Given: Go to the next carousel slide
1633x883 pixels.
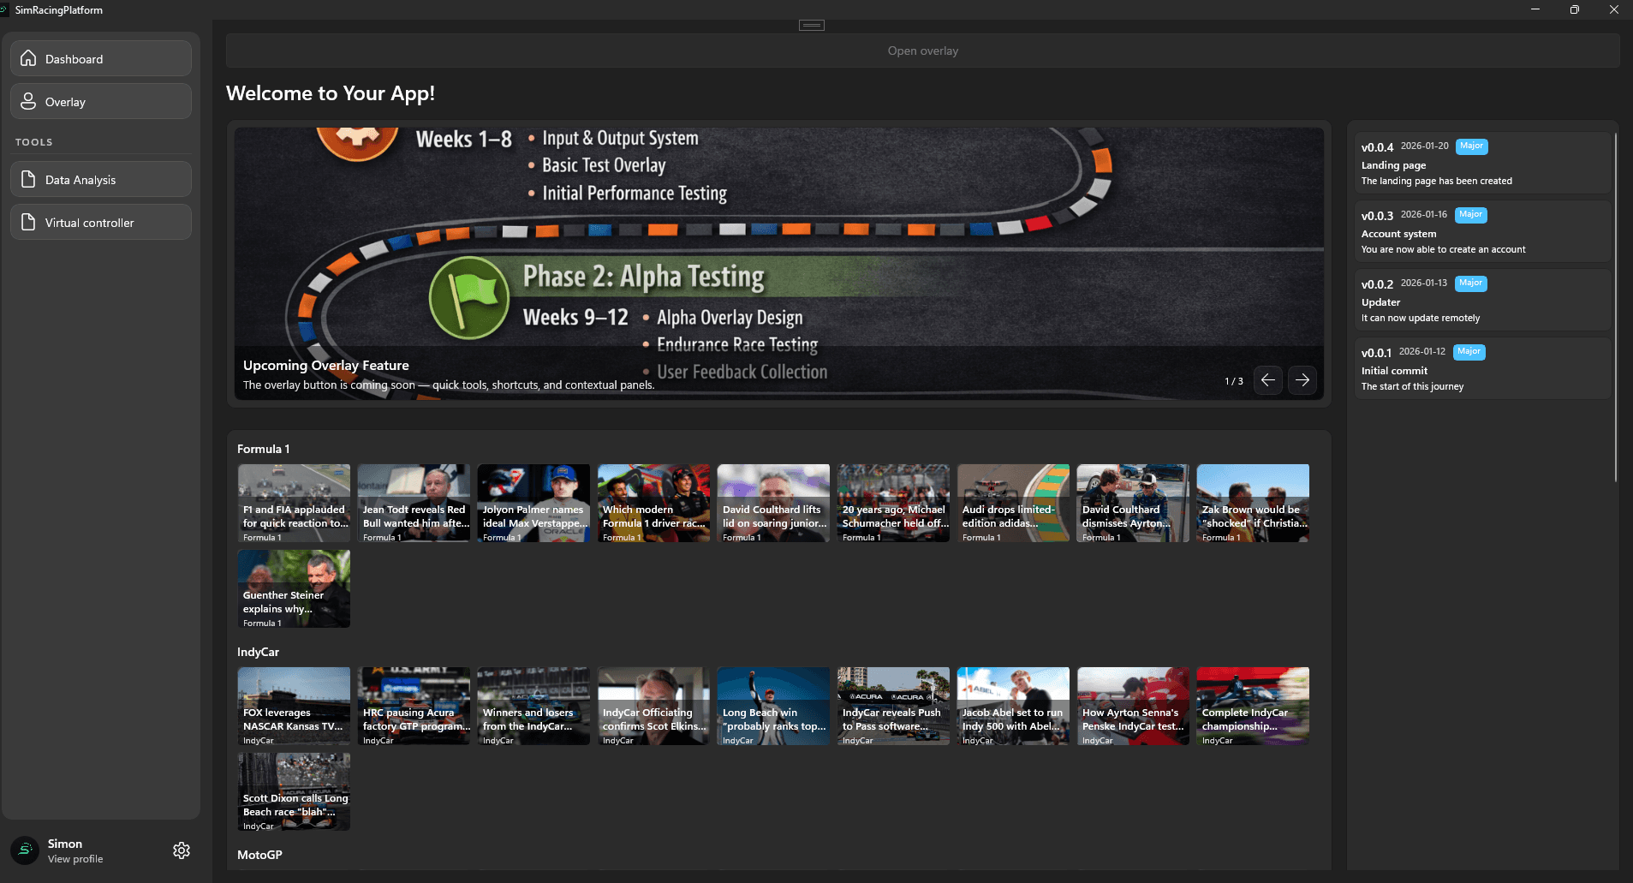Looking at the screenshot, I should point(1302,379).
